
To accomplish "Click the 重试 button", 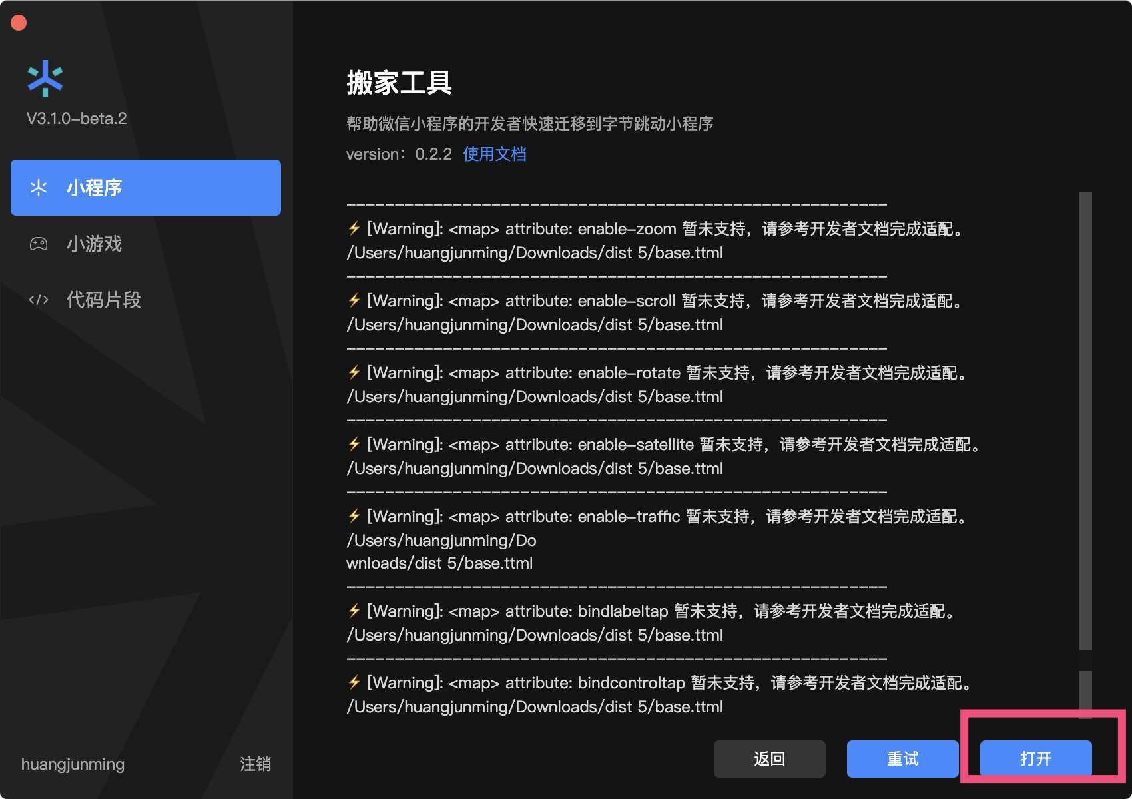I will [x=903, y=759].
